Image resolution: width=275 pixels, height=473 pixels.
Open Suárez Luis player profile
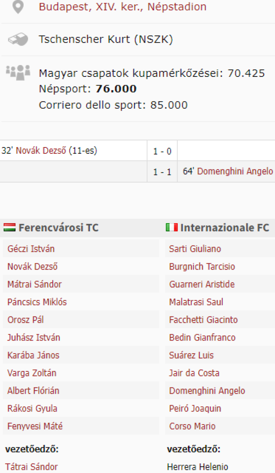[191, 356]
